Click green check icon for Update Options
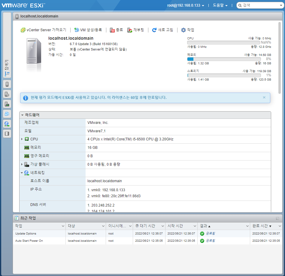Image resolution: width=285 pixels, height=276 pixels. 202,234
